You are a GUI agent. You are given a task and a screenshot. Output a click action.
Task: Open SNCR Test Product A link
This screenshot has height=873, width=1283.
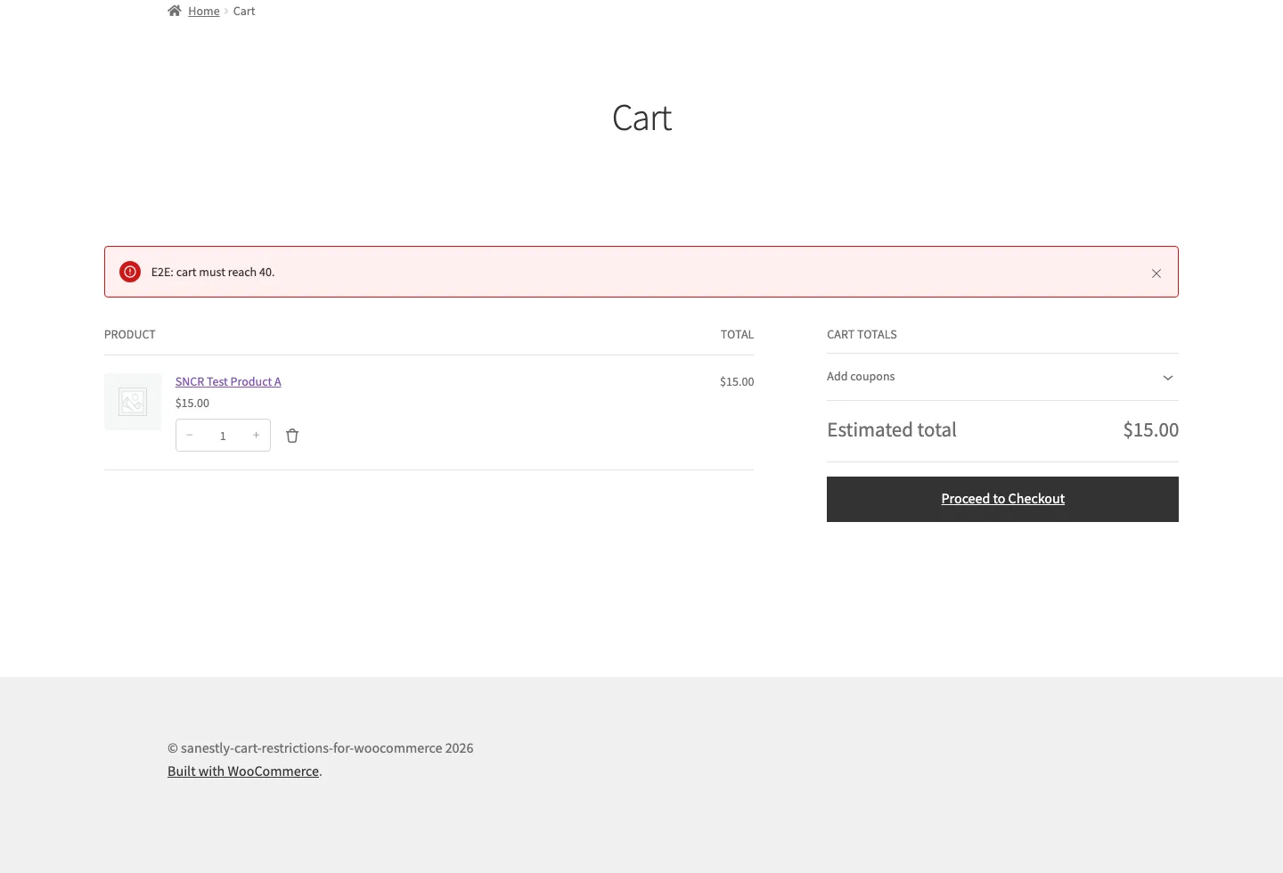coord(228,381)
